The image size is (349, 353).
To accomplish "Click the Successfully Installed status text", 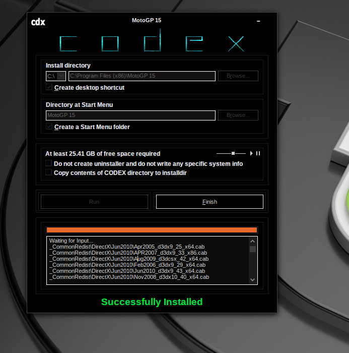I will pyautogui.click(x=152, y=302).
